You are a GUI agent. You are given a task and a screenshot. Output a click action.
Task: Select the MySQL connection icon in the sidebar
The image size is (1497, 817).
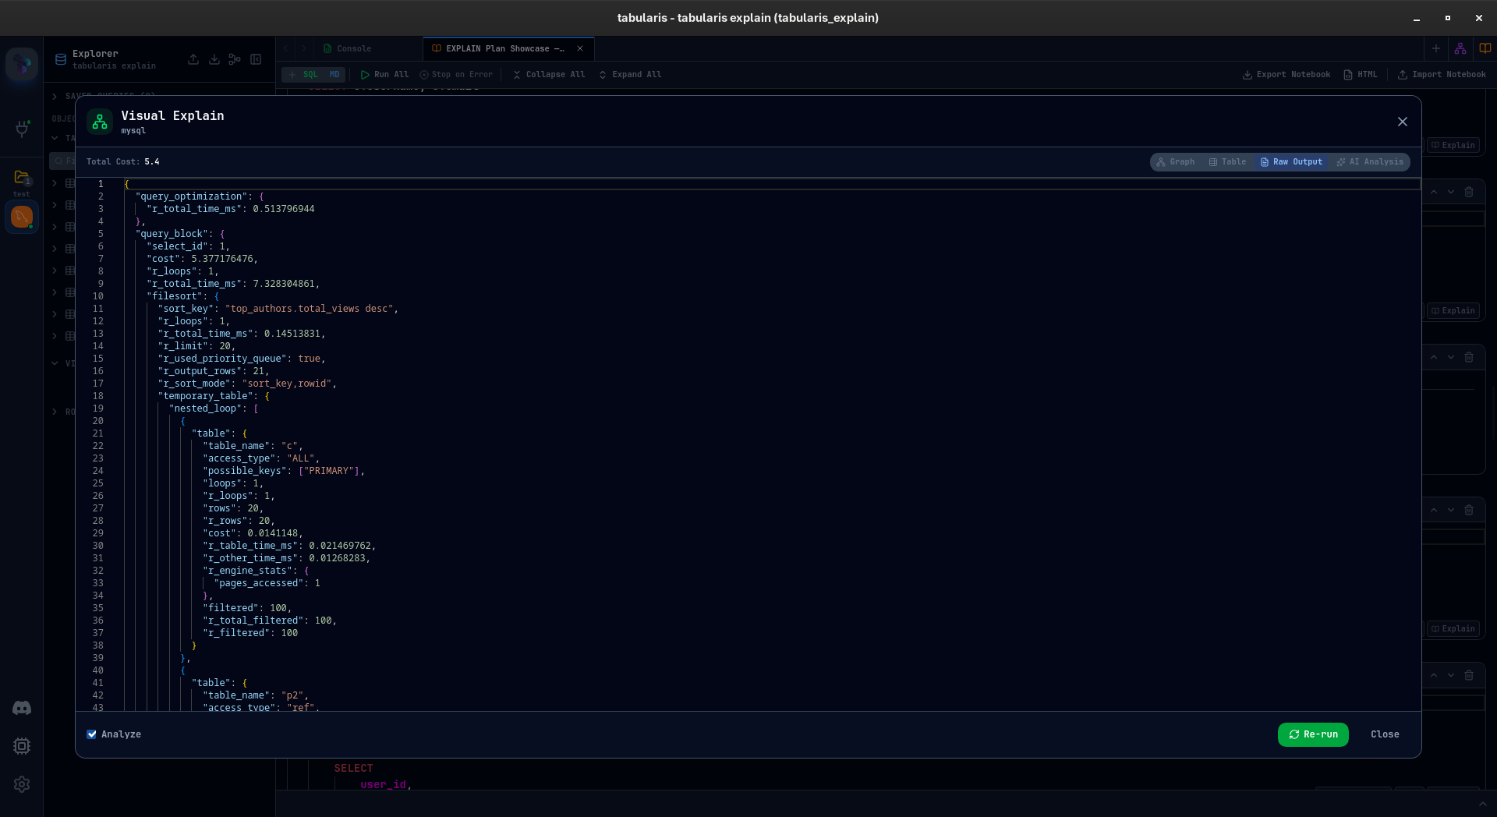(x=22, y=217)
